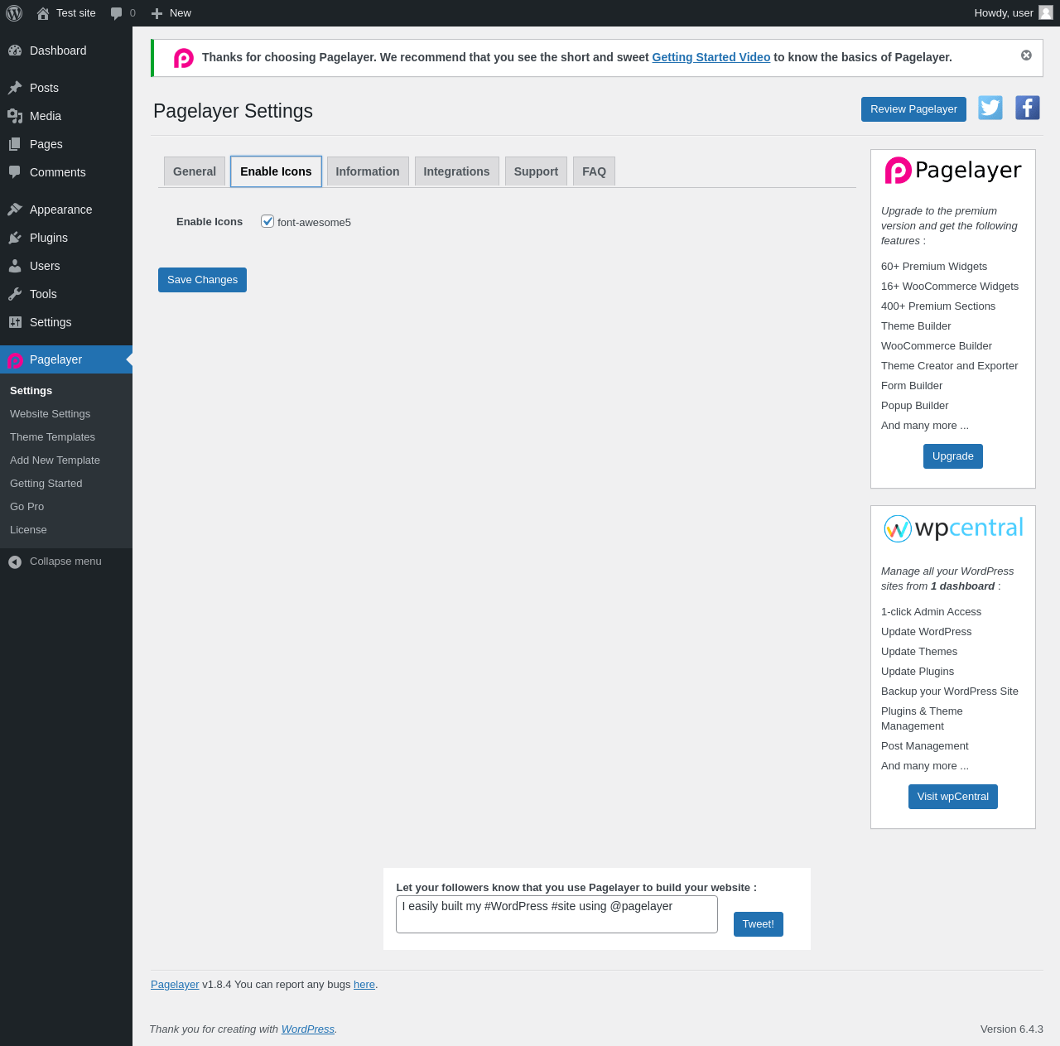Click the wpcentral logo in sidebar panel

(953, 528)
